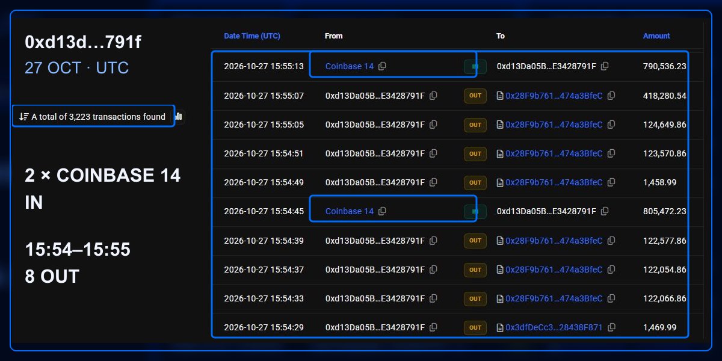This screenshot has width=722, height=361.
Task: Open the bar chart icon beside transactions found
Action: pyautogui.click(x=179, y=116)
